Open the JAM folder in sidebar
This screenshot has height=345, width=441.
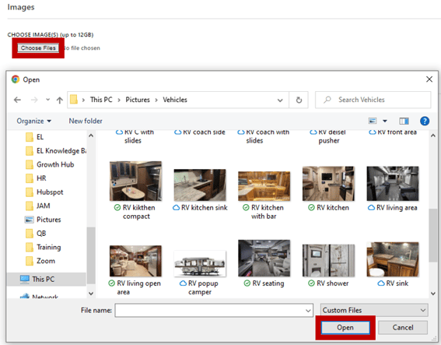(x=37, y=206)
